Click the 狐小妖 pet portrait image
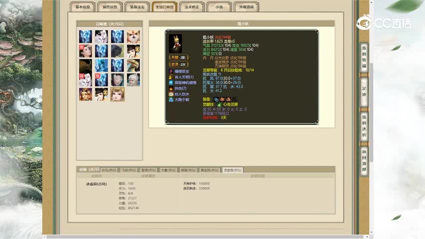The height and width of the screenshot is (239, 425). [175, 43]
